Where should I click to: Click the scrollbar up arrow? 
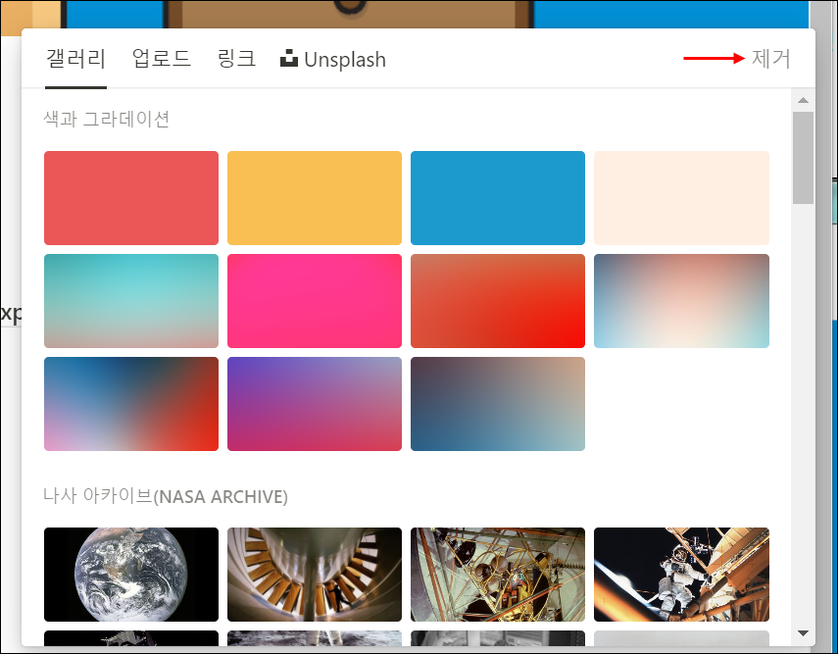[x=803, y=100]
